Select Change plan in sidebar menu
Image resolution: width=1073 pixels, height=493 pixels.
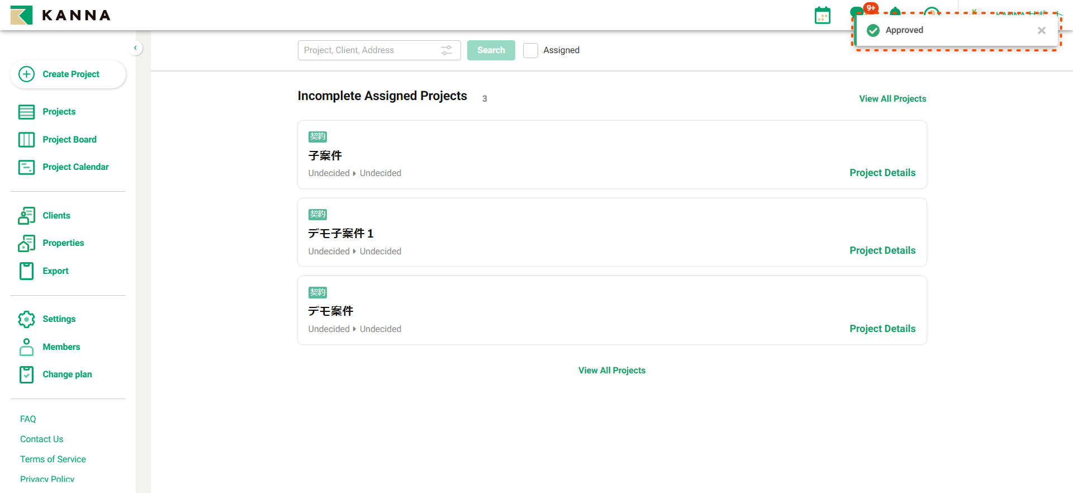tap(67, 375)
